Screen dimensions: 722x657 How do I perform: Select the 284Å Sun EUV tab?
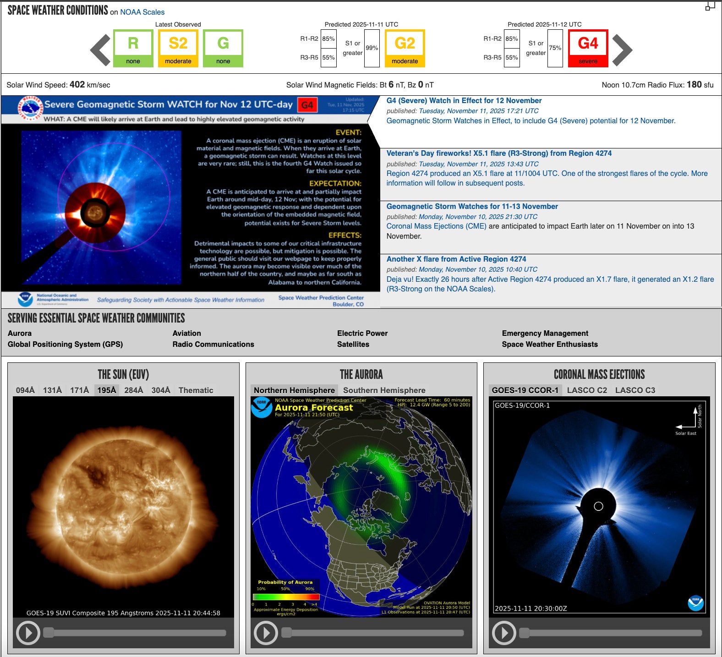[x=134, y=390]
